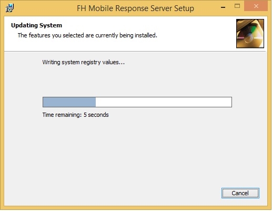The image size is (272, 211).
Task: Click the blue filled part of the progress bar
Action: (x=69, y=102)
